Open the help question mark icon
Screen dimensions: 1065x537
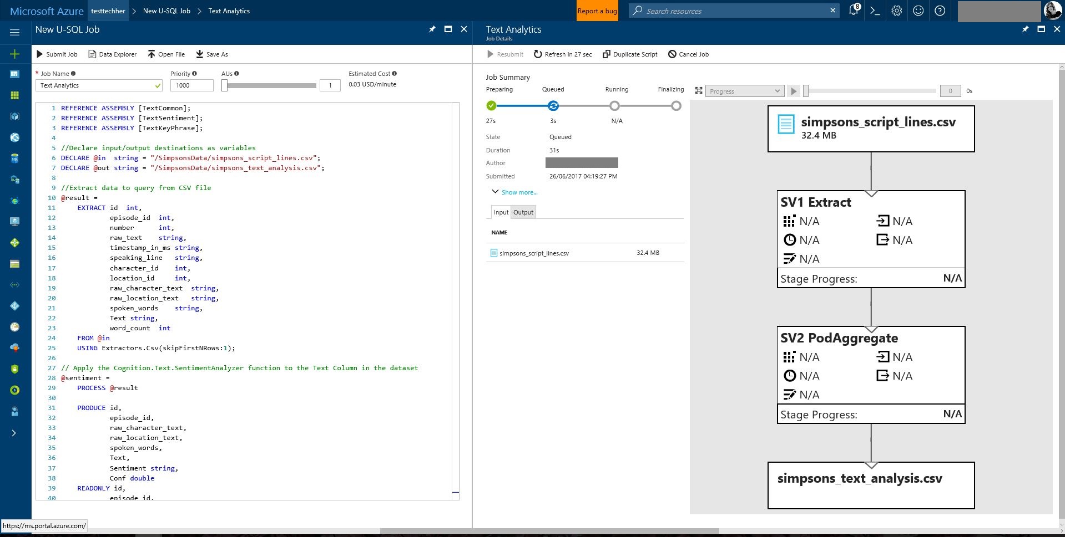(940, 11)
